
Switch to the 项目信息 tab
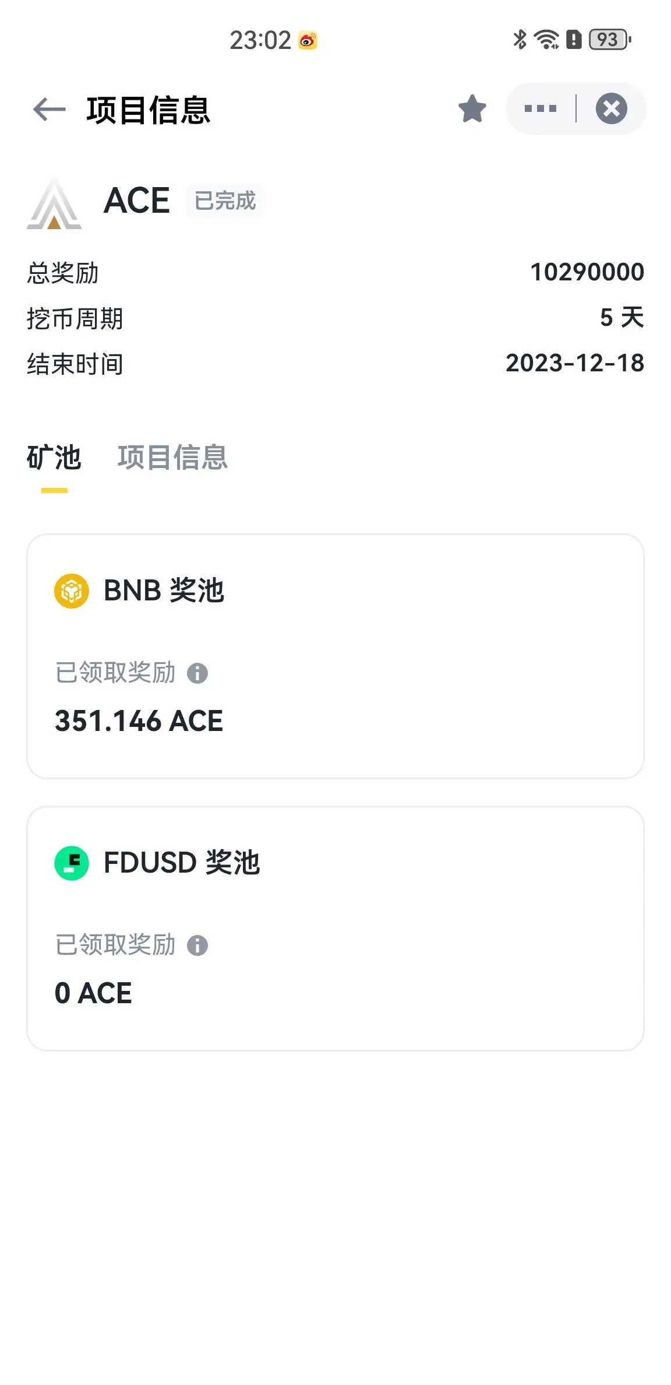click(x=172, y=458)
